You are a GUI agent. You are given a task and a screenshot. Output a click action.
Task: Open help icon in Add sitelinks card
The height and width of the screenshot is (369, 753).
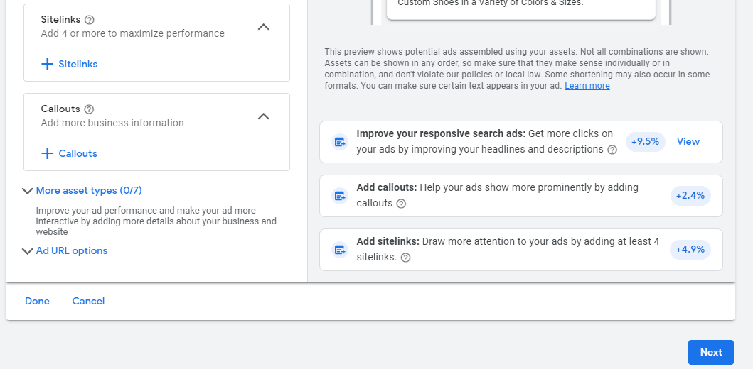(x=405, y=258)
